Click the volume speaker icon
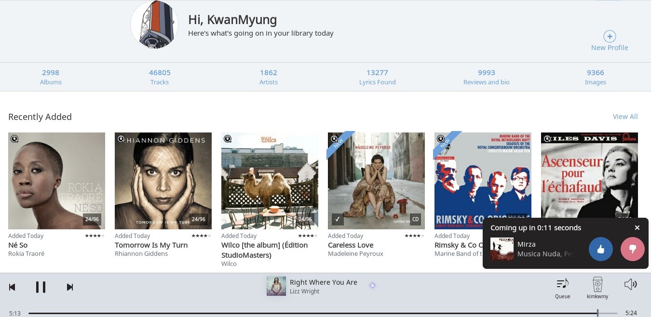The height and width of the screenshot is (317, 651). tap(630, 284)
